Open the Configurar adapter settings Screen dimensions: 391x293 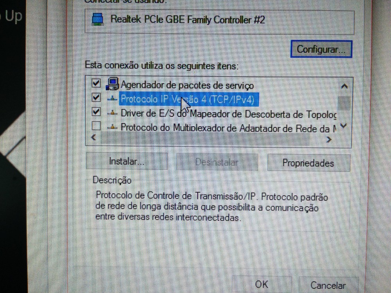[321, 49]
